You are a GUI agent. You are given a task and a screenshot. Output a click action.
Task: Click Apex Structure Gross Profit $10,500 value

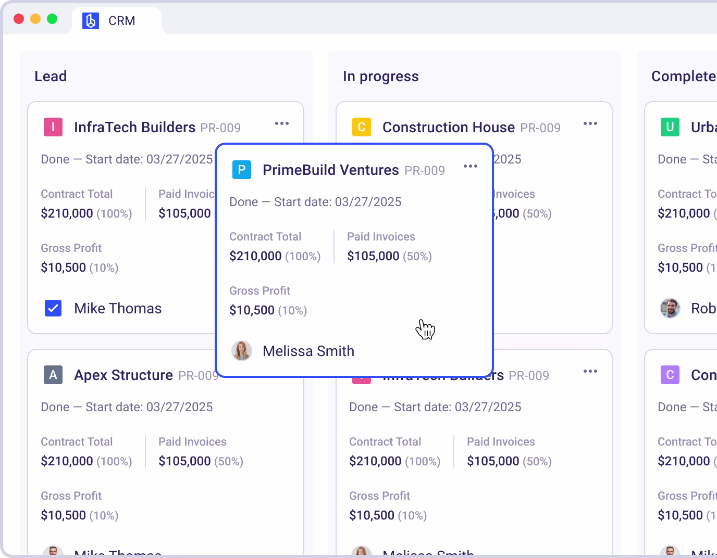click(x=63, y=515)
